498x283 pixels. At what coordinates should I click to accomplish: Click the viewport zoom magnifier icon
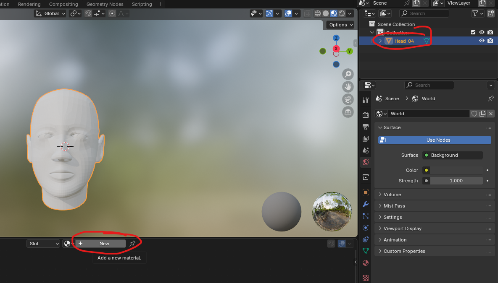point(348,74)
